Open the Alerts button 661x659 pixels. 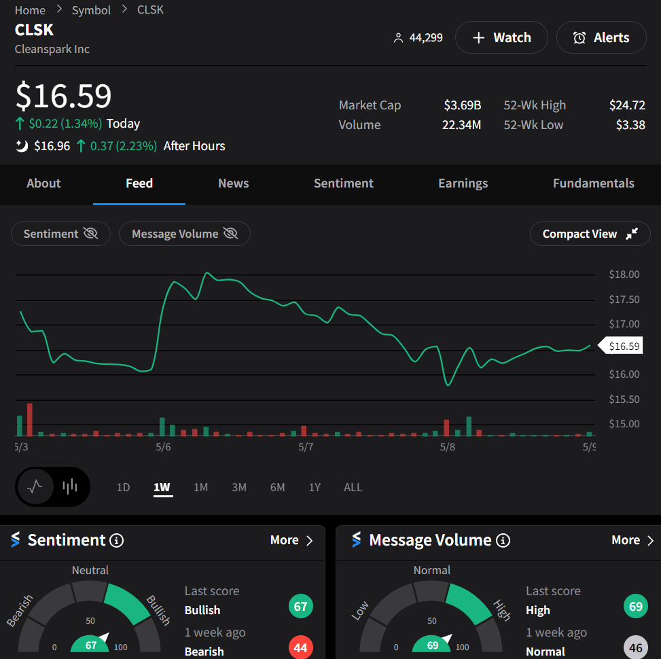[x=602, y=37]
